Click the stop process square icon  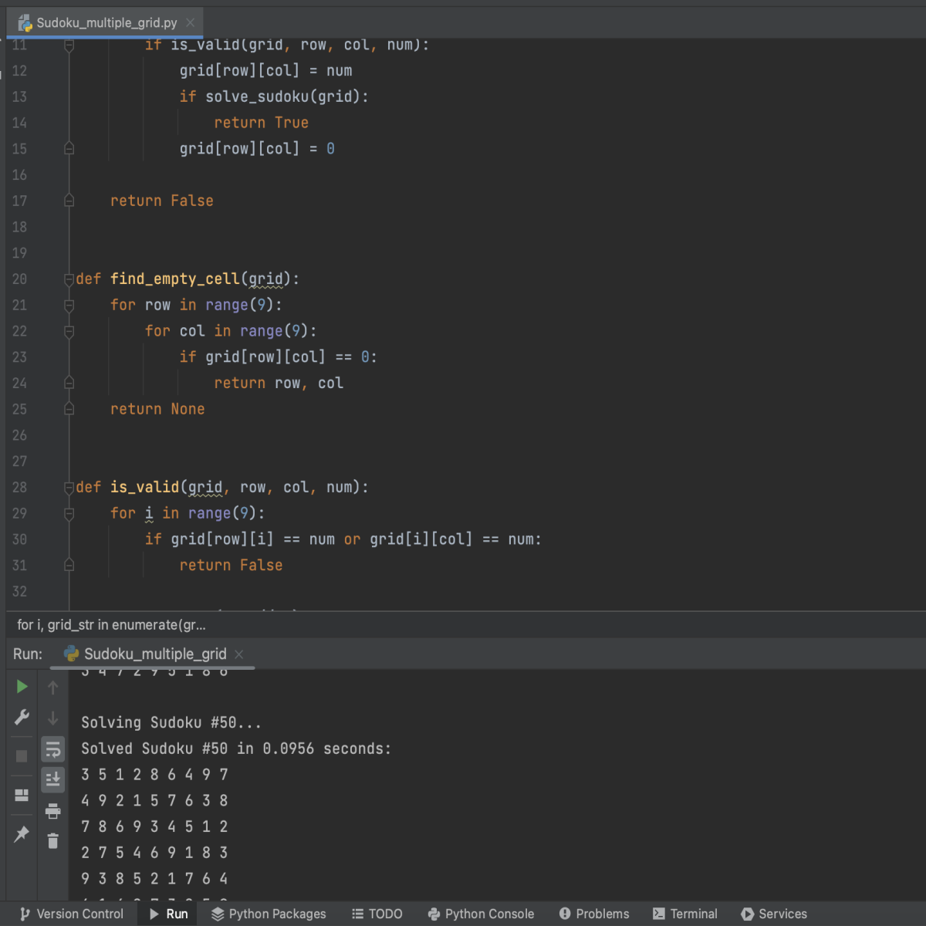22,756
